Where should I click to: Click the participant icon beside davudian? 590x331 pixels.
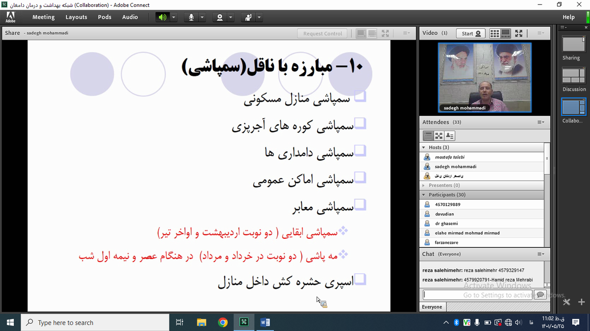tap(427, 214)
